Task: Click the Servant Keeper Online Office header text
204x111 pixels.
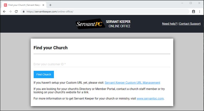Action: (x=118, y=24)
